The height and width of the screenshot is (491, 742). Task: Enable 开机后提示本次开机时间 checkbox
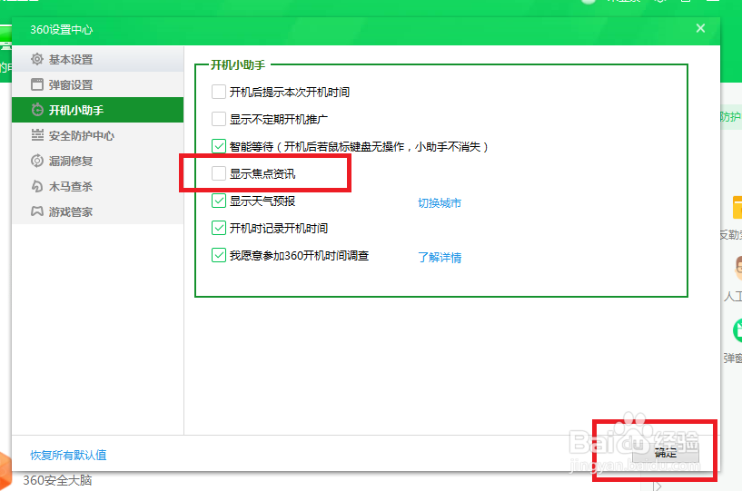(x=219, y=92)
